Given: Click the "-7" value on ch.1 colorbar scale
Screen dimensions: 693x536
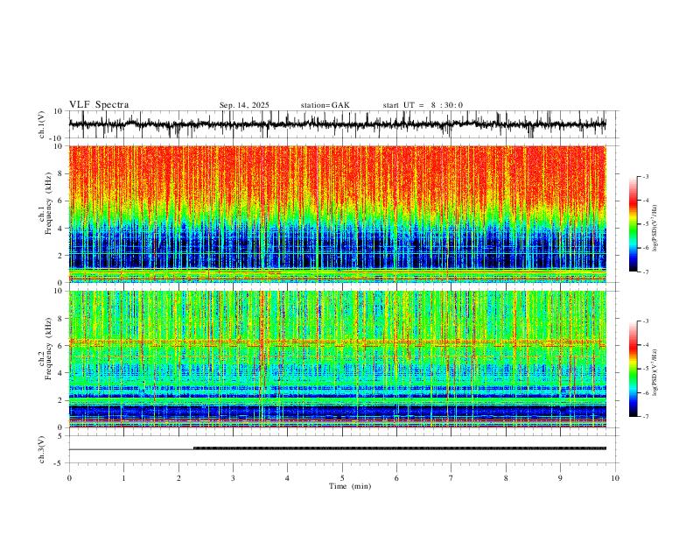Looking at the screenshot, I should (646, 272).
